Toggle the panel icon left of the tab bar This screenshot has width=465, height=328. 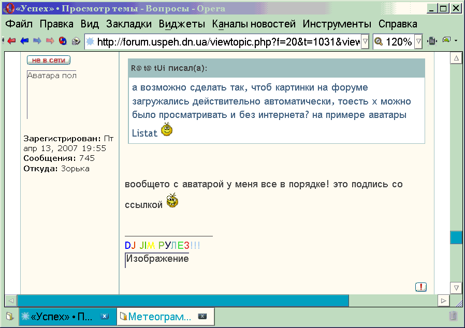pyautogui.click(x=9, y=316)
